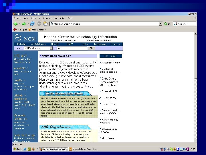Launch Internet Explorer from quick launch
Screen dimensions: 206x155
[25, 149]
